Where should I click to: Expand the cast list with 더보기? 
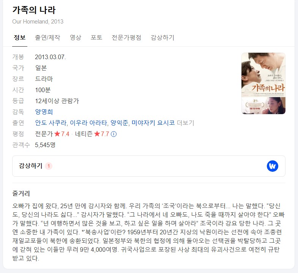click(x=186, y=123)
